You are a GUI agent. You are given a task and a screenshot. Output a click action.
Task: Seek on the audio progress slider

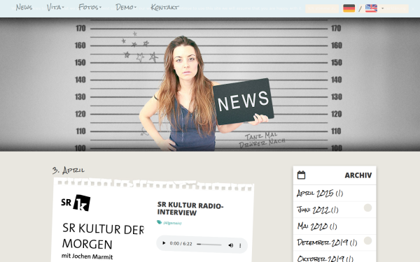(209, 245)
